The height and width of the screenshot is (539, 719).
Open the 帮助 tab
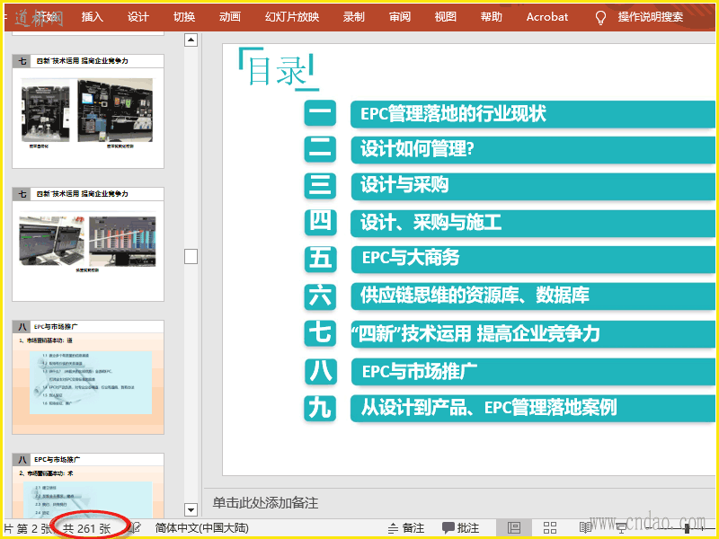coord(492,17)
